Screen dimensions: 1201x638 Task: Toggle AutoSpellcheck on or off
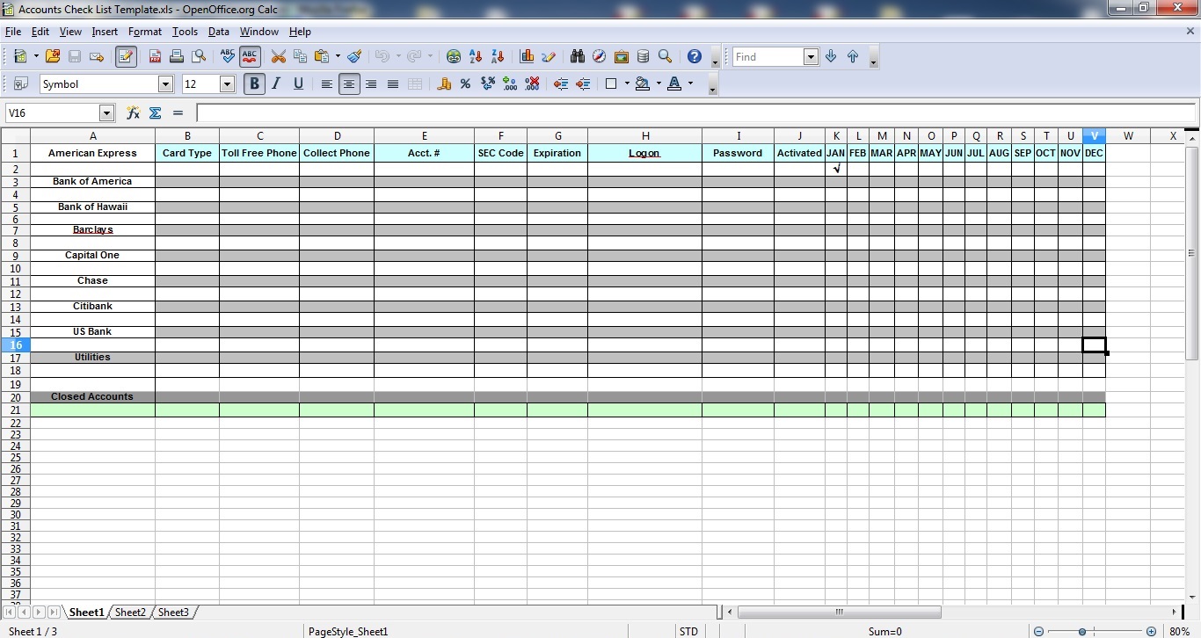[x=250, y=56]
